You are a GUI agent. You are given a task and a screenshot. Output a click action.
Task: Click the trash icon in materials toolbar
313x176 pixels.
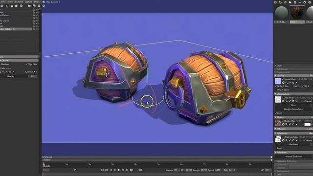295,2
